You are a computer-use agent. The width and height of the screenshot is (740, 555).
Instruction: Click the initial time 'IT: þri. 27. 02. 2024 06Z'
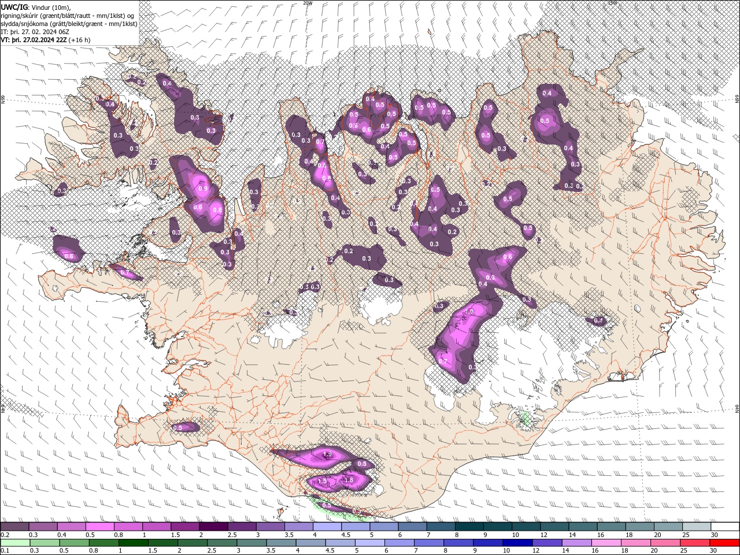35,32
